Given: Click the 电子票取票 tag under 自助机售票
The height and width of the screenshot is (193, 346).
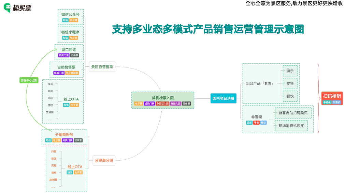Looking at the screenshot, I should (x=72, y=73).
